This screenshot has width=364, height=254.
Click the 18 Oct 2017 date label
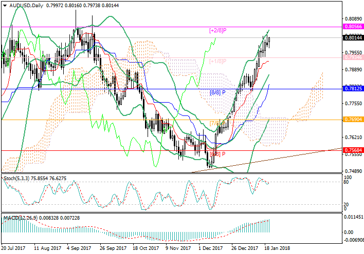pyautogui.click(x=146, y=248)
